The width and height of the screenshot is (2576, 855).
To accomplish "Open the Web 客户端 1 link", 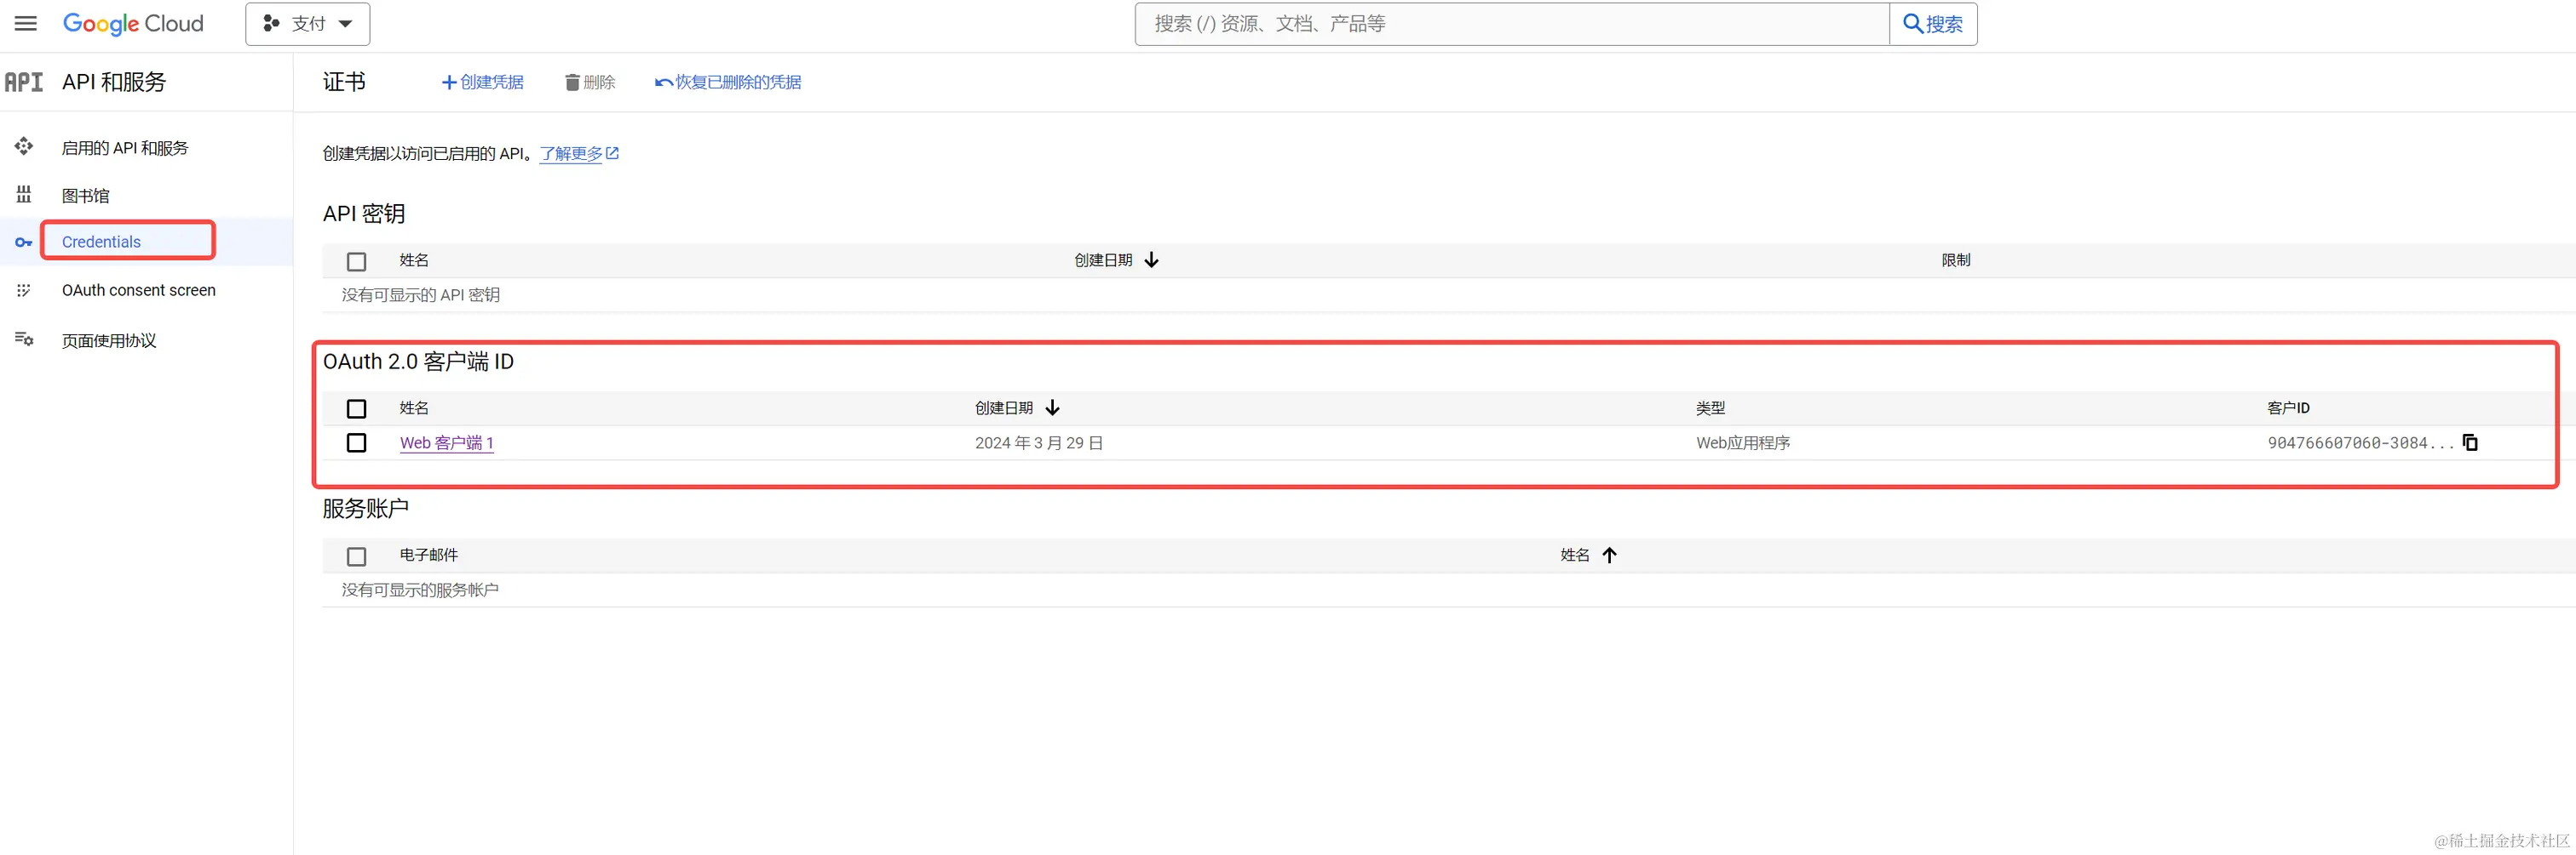I will (447, 442).
